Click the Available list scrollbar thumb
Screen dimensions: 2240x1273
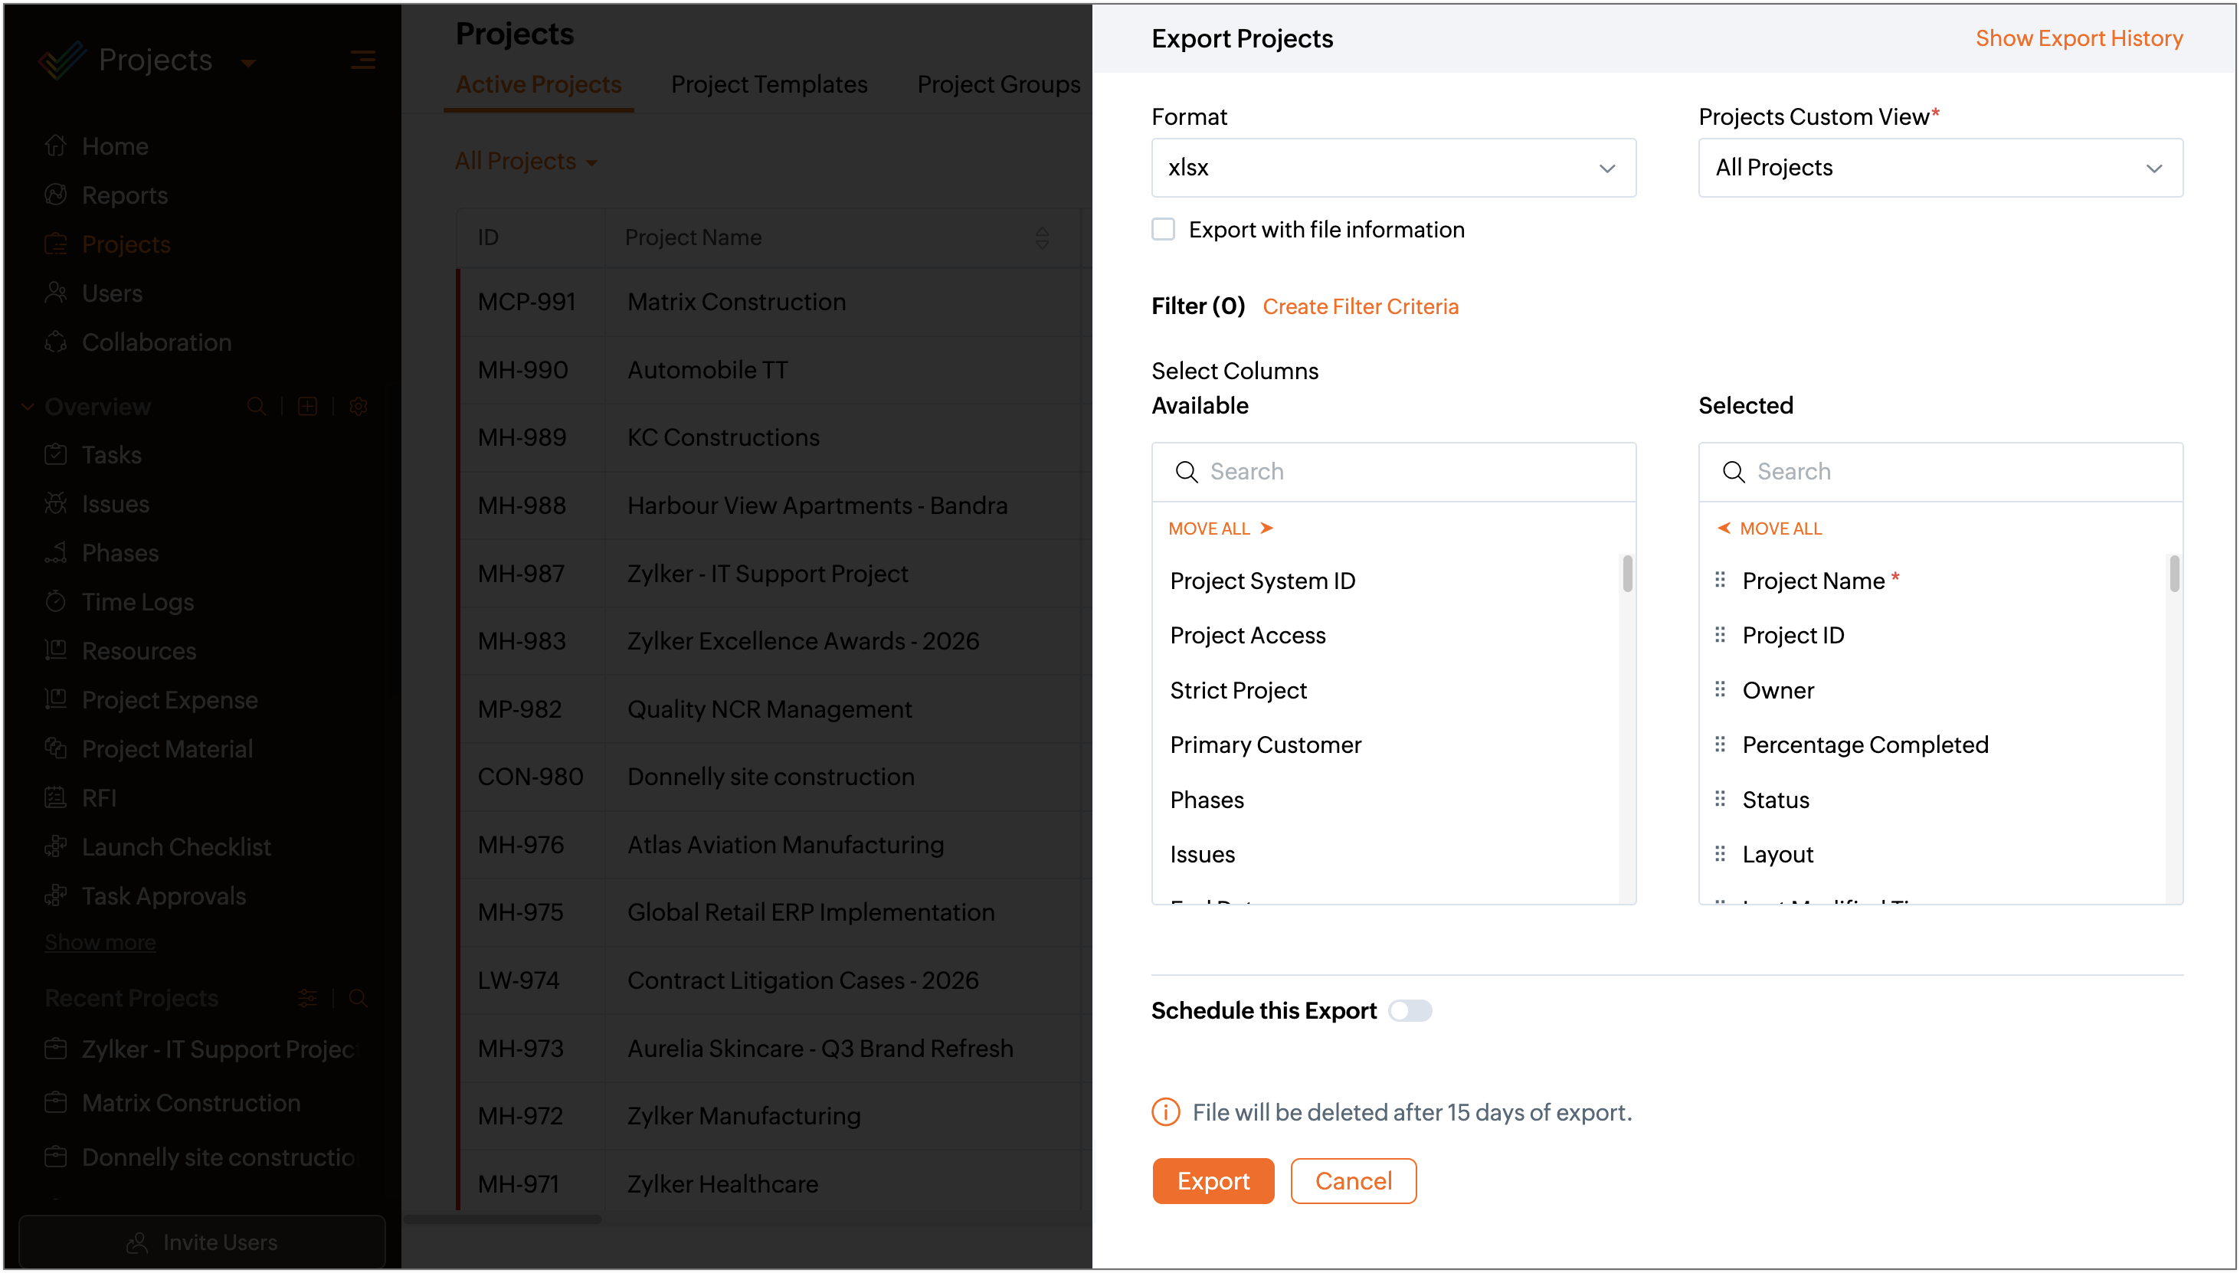tap(1627, 574)
